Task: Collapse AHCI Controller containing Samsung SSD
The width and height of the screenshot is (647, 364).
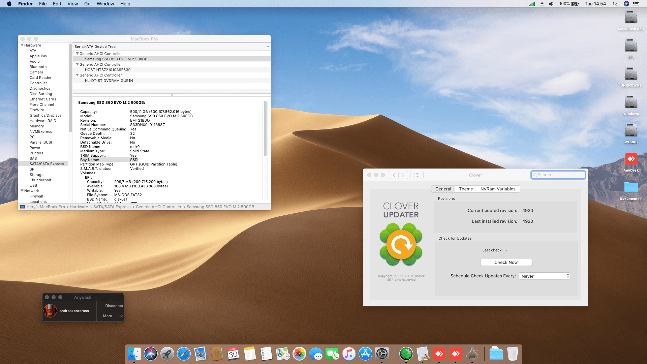Action: [x=77, y=54]
